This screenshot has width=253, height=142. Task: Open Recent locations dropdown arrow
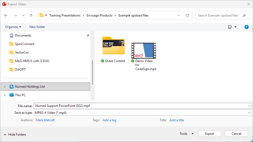pyautogui.click(x=23, y=15)
